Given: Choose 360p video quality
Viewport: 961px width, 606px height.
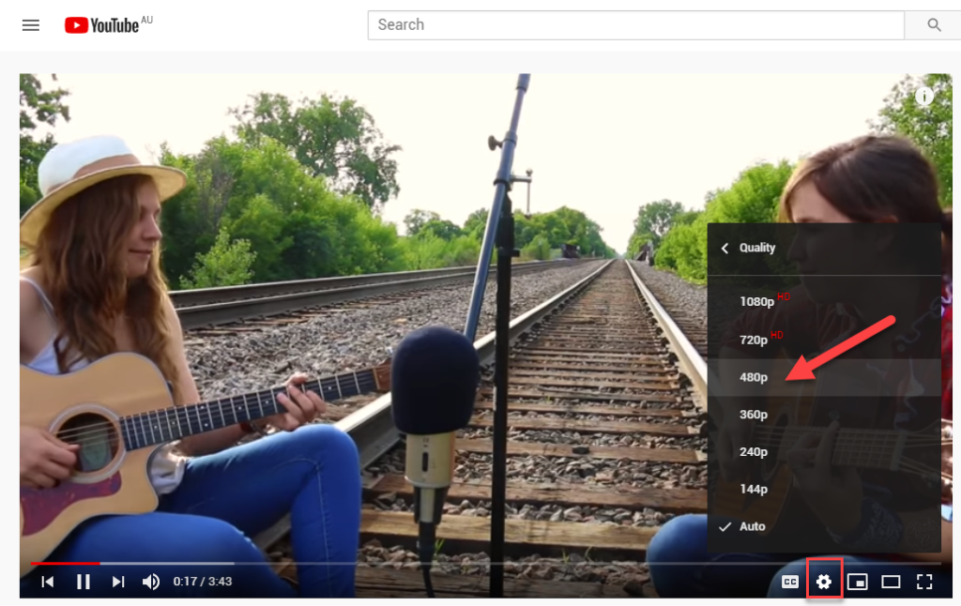Looking at the screenshot, I should click(824, 415).
